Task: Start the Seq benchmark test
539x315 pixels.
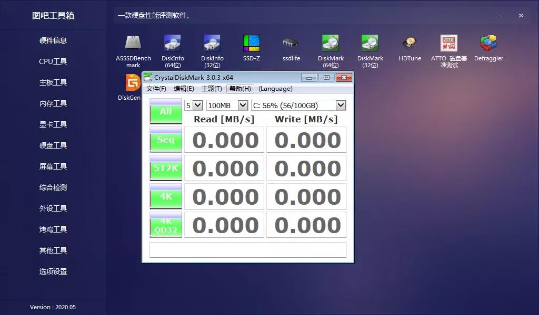Action: [166, 140]
